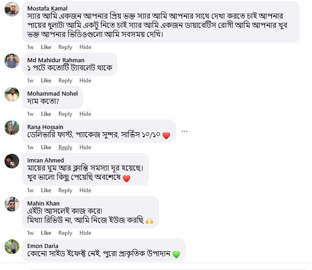Open Mostafa Kamal's profile picture
The height and width of the screenshot is (270, 312).
pyautogui.click(x=12, y=9)
